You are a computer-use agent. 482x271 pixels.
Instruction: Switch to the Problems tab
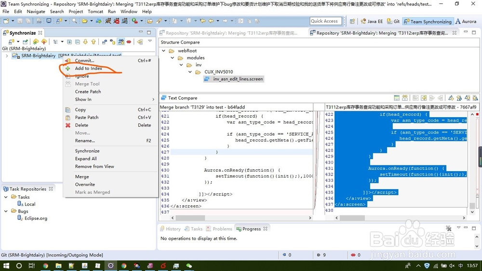click(219, 229)
